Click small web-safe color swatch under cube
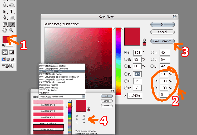Screen dimensions: 197x135 pyautogui.click(x=144, y=44)
